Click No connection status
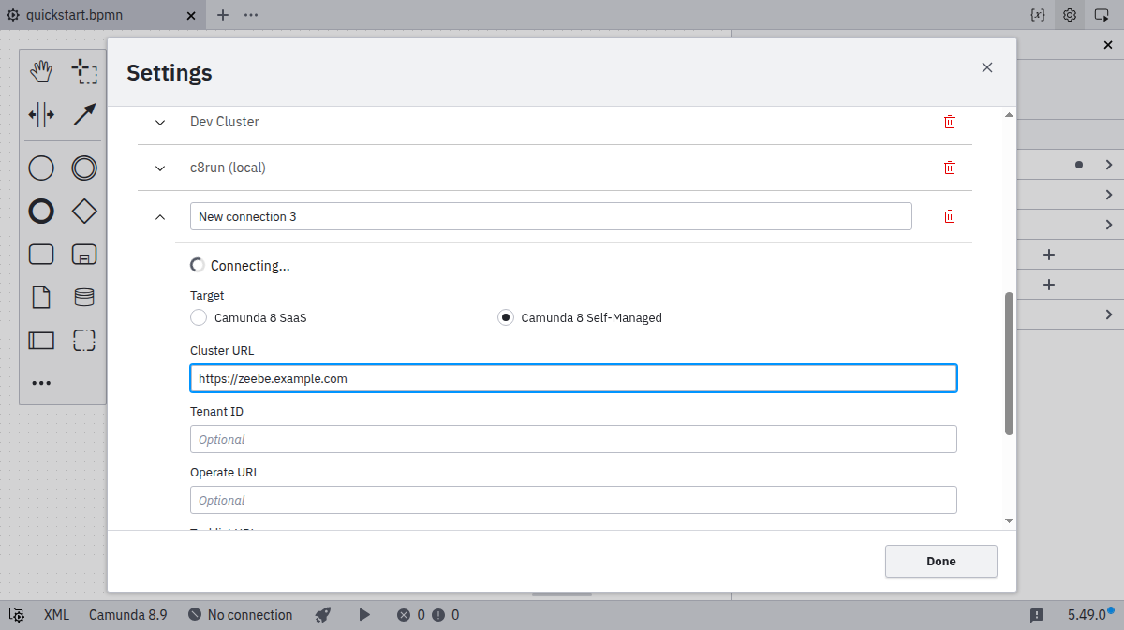This screenshot has height=630, width=1124. coord(241,615)
